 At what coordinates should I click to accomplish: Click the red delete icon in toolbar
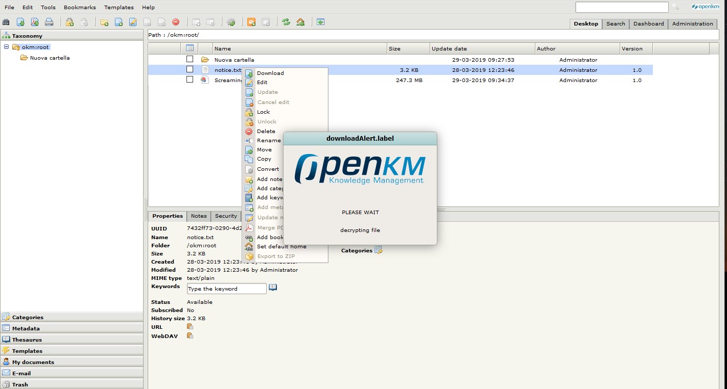click(176, 22)
